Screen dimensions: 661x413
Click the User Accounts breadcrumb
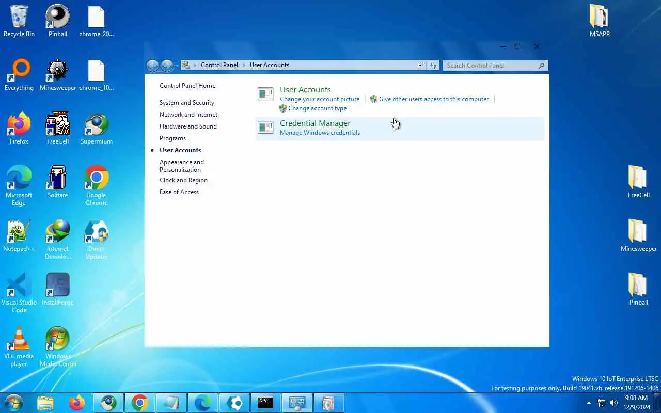coord(269,65)
